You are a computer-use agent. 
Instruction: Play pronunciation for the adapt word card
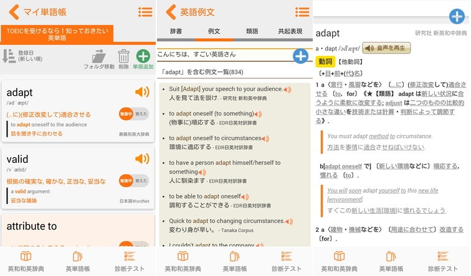pos(142,93)
